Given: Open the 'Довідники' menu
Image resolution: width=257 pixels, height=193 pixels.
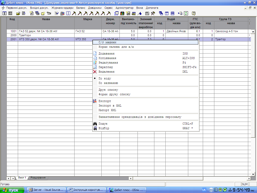Looking at the screenshot, I should coord(95,8).
